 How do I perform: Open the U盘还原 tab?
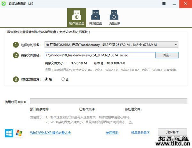pos(114,18)
